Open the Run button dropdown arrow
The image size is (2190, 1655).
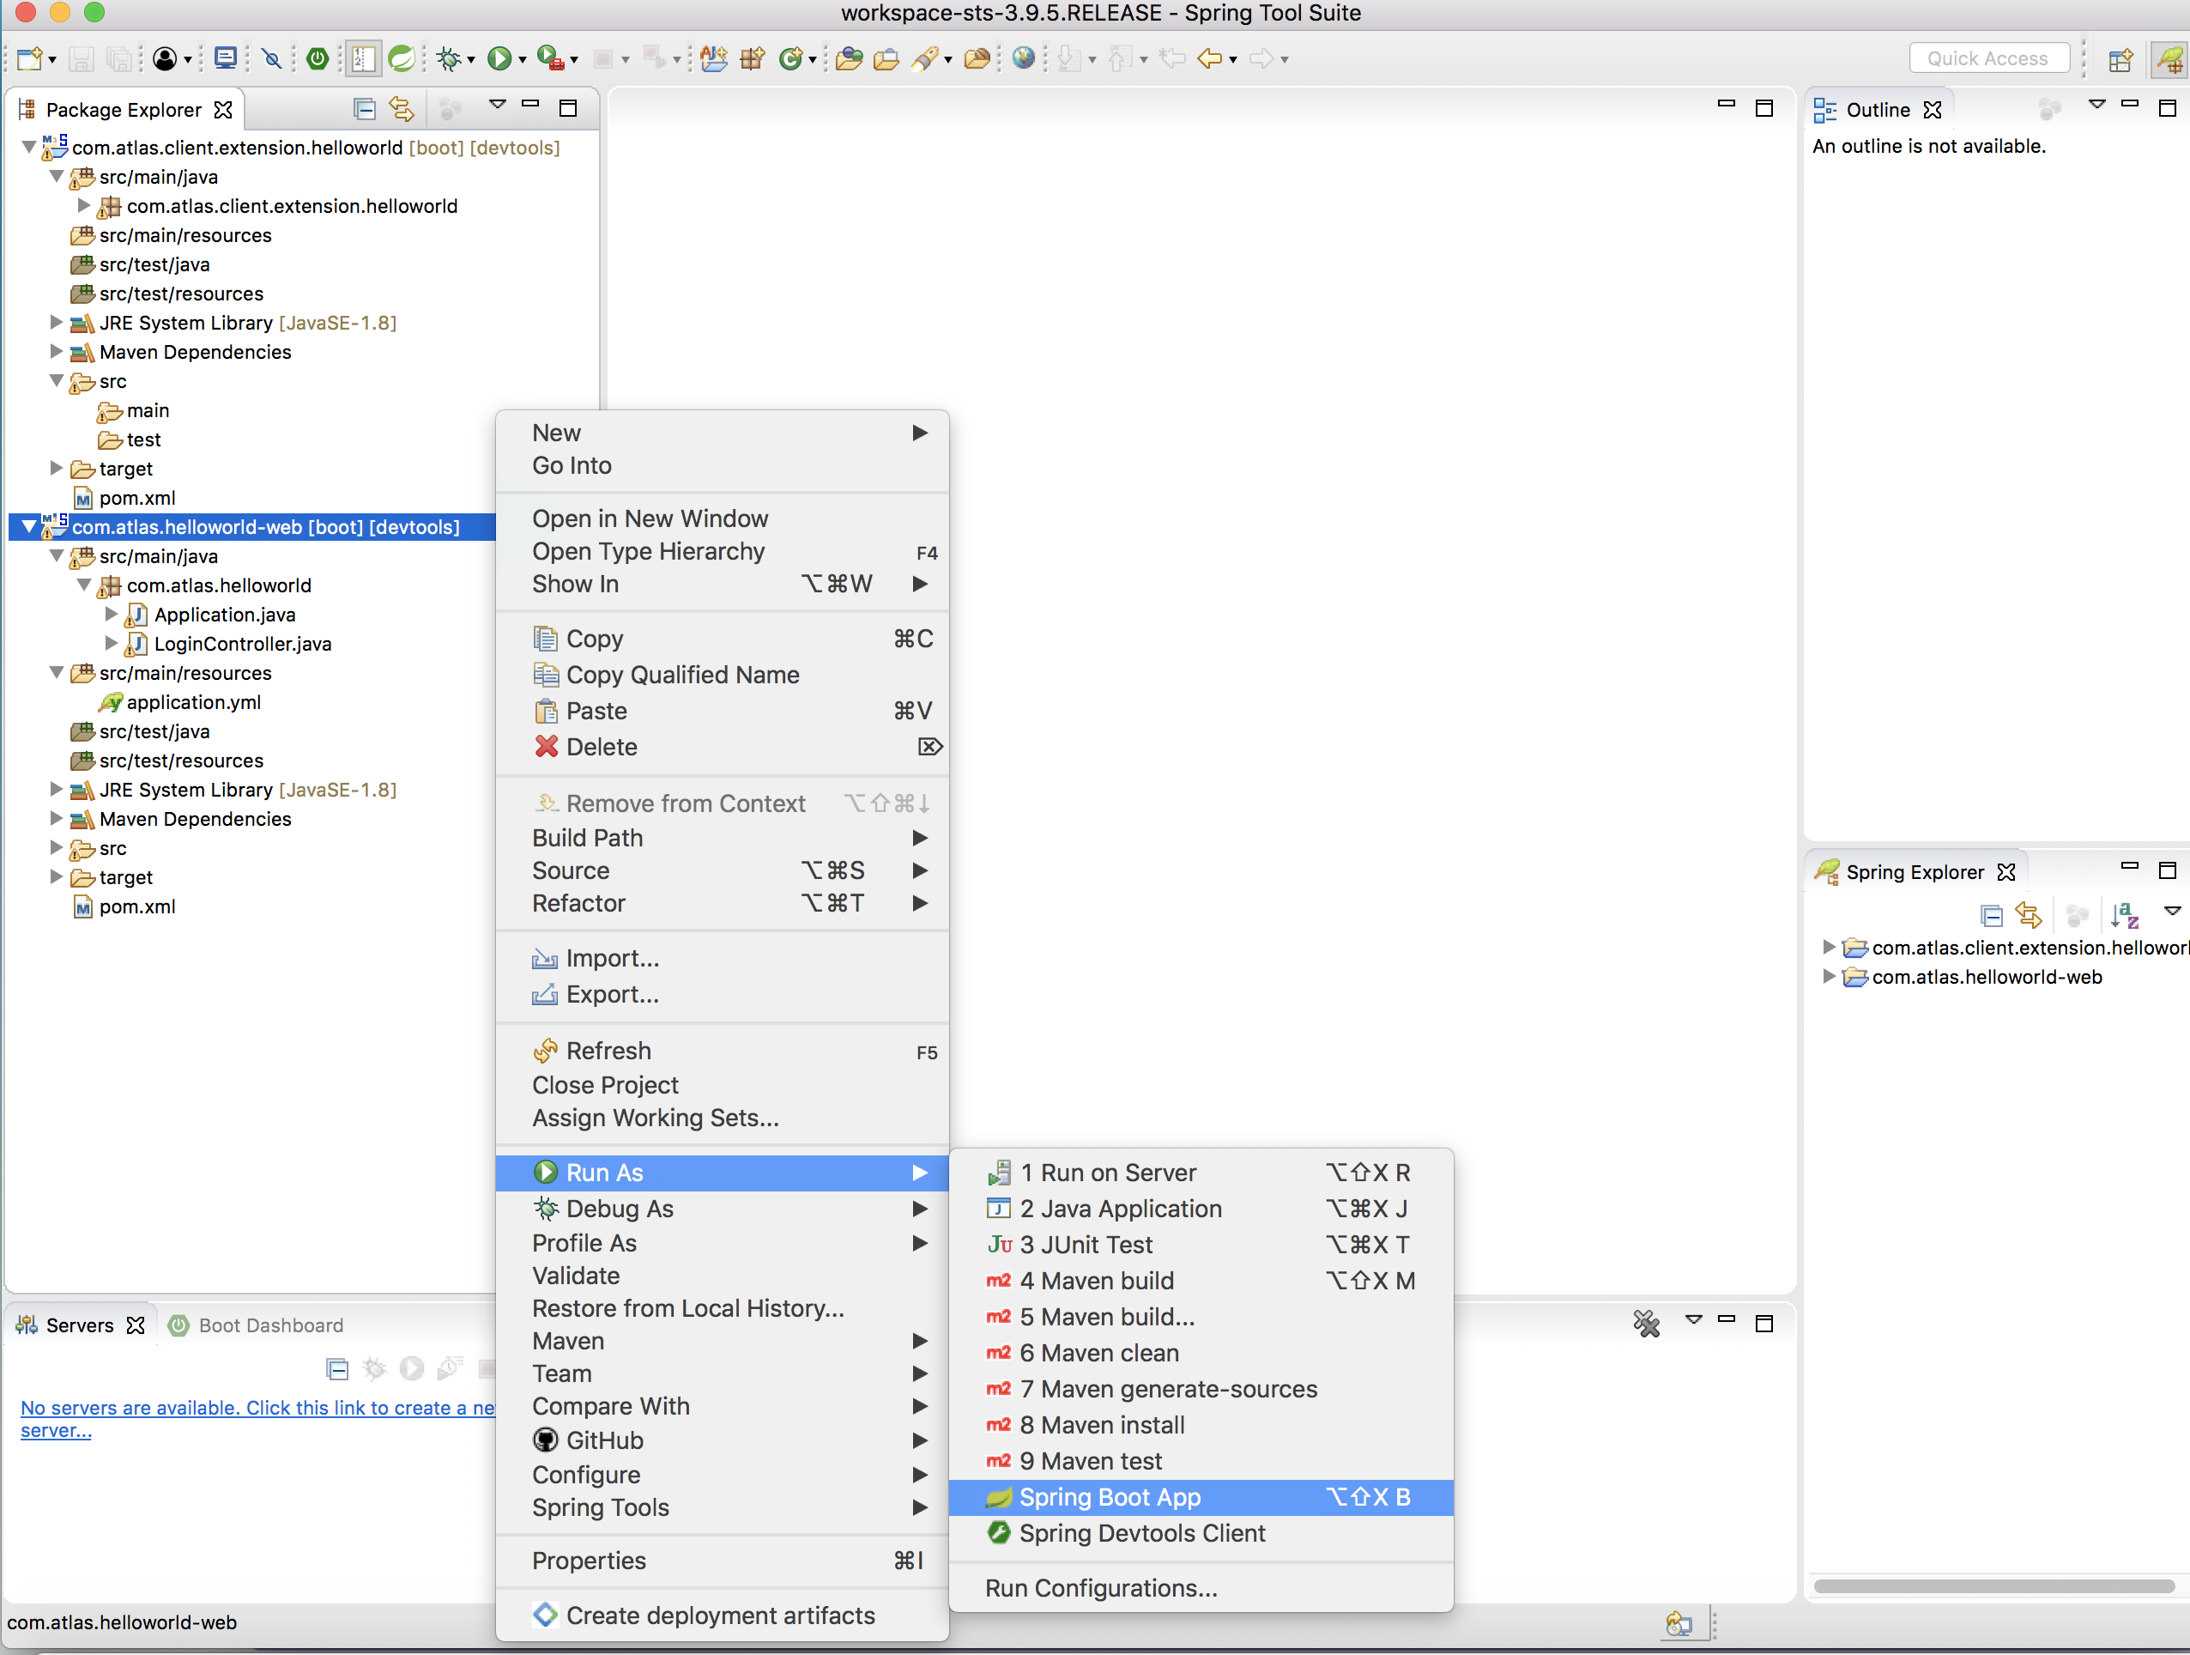[x=522, y=60]
